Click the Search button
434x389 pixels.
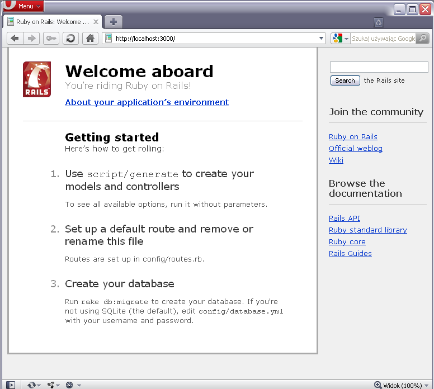345,80
